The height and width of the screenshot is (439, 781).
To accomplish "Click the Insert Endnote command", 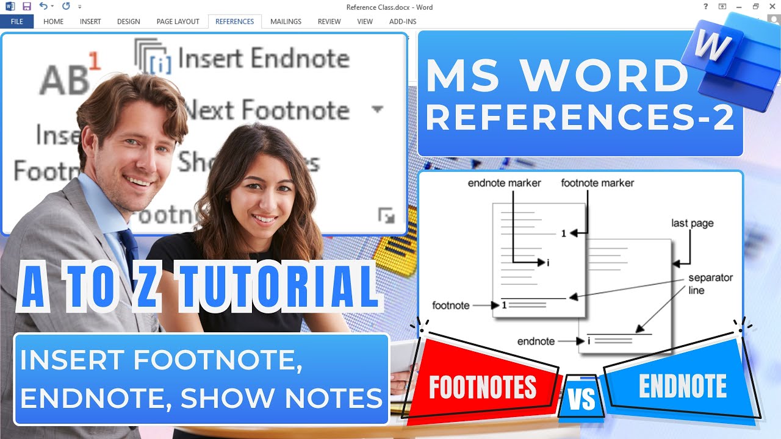I will tap(264, 59).
